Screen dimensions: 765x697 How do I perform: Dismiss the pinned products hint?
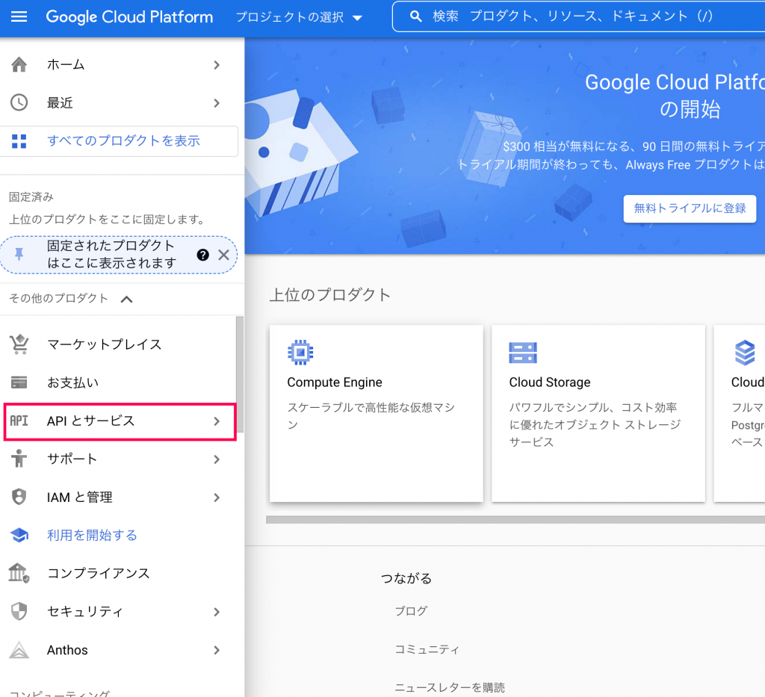point(223,255)
